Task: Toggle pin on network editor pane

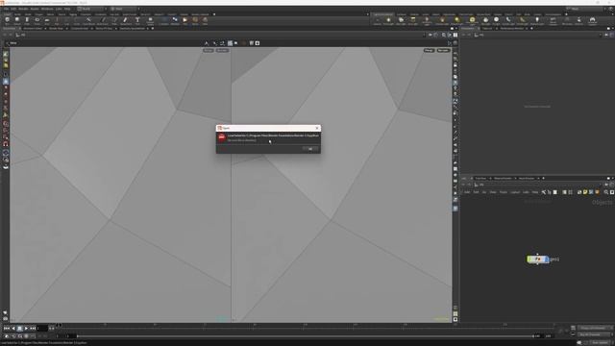Action: coord(606,185)
